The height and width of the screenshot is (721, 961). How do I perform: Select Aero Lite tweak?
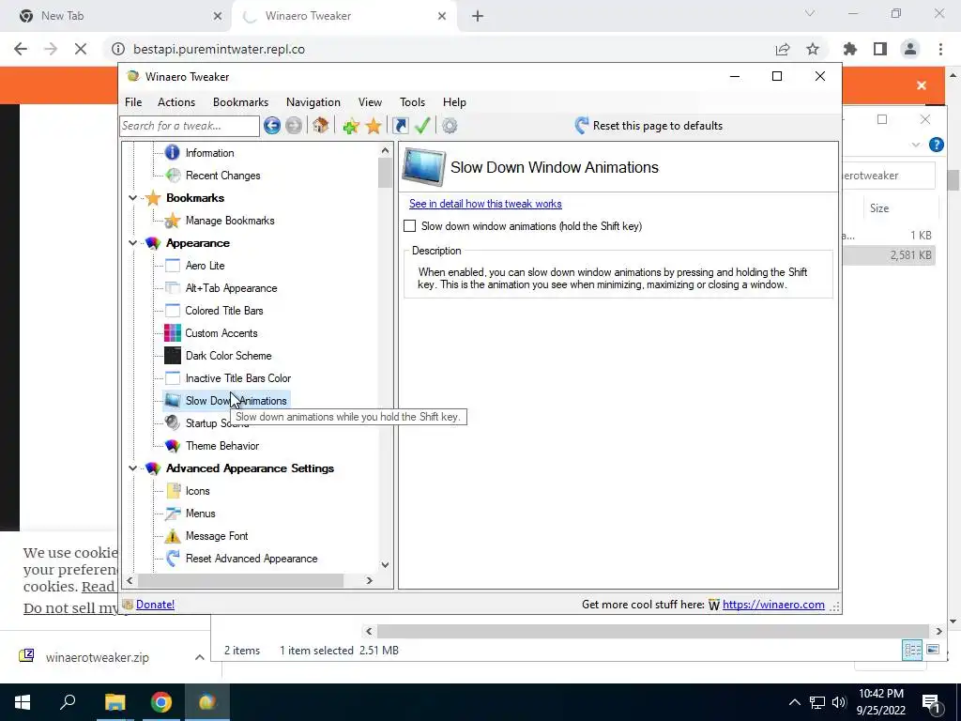coord(205,266)
